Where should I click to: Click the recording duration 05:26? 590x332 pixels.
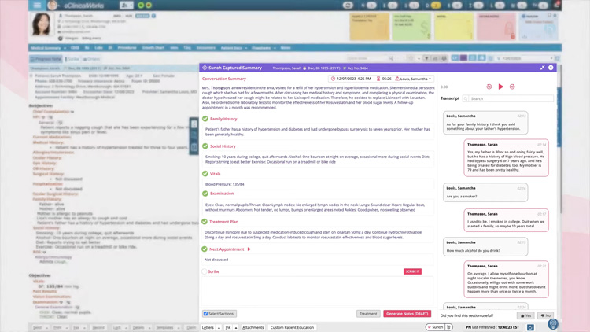coord(384,79)
